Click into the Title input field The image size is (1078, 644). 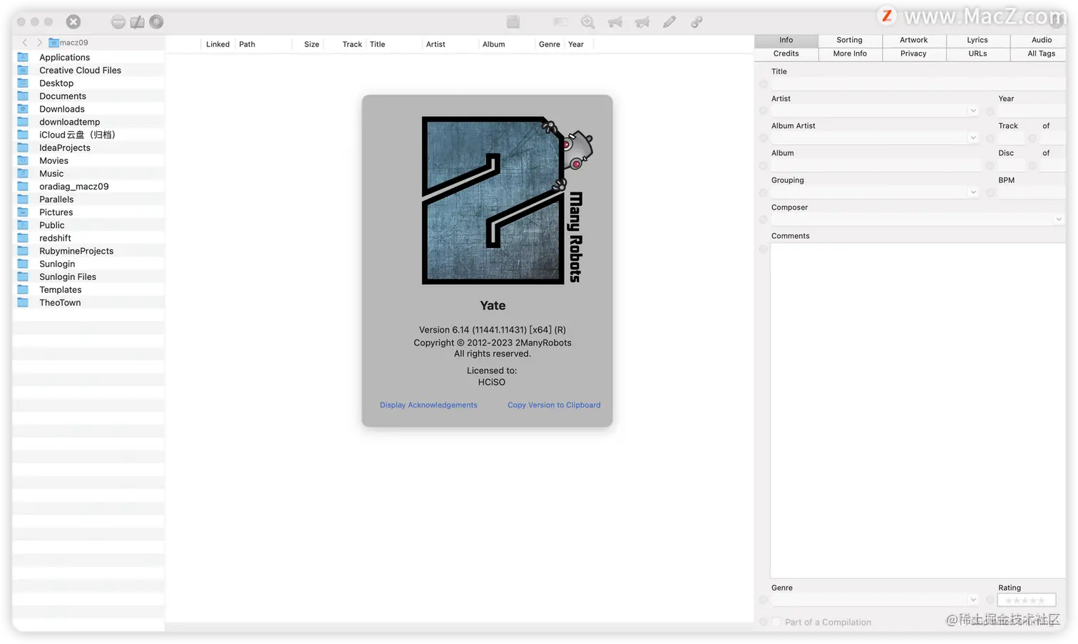[918, 84]
